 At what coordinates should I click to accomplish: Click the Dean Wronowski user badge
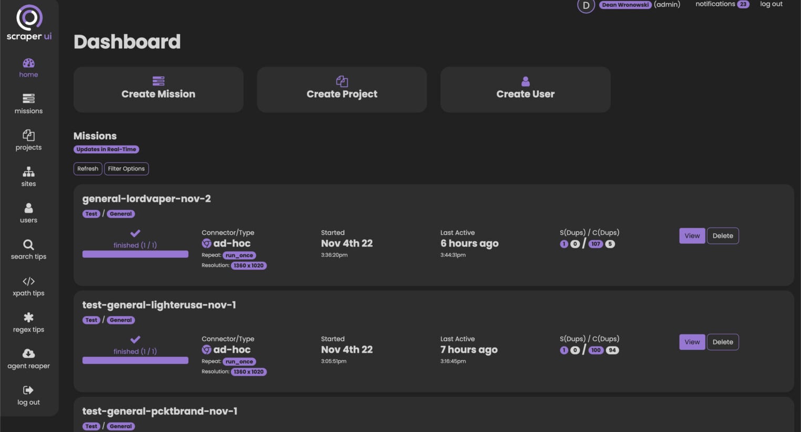click(625, 5)
